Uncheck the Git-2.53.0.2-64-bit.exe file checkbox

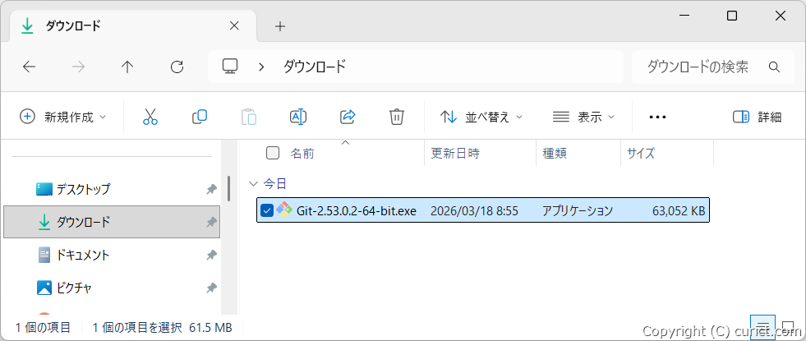coord(267,211)
